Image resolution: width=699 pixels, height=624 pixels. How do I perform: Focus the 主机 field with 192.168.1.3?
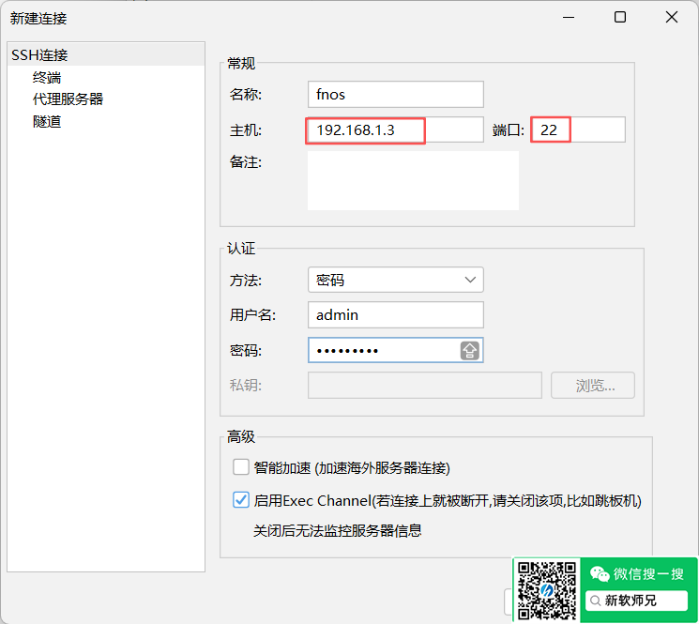click(x=395, y=129)
